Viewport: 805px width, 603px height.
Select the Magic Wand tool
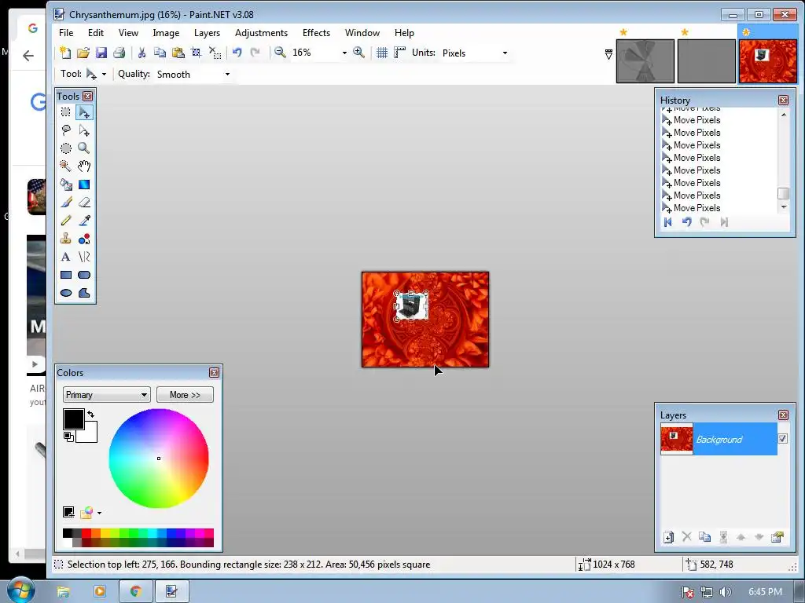[66, 166]
